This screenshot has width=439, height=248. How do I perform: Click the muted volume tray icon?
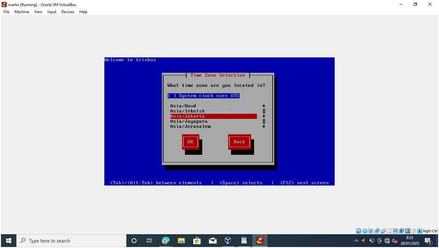coord(395,241)
